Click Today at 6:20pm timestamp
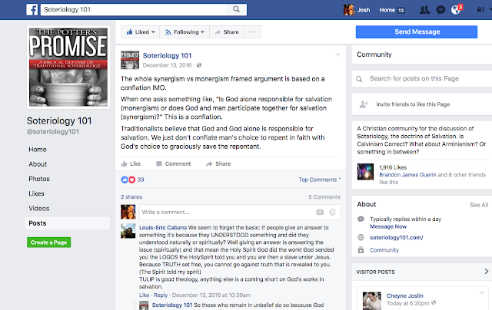The image size is (492, 310). click(407, 303)
